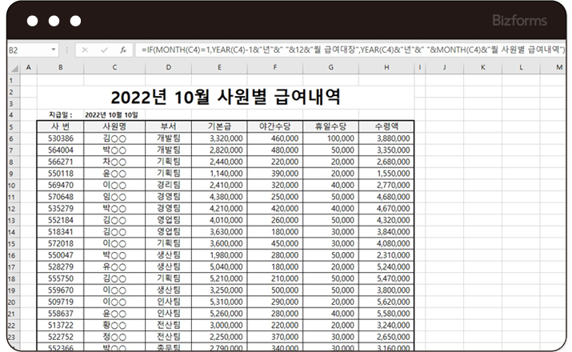
Task: Select employee number cell 530386
Action: [61, 138]
